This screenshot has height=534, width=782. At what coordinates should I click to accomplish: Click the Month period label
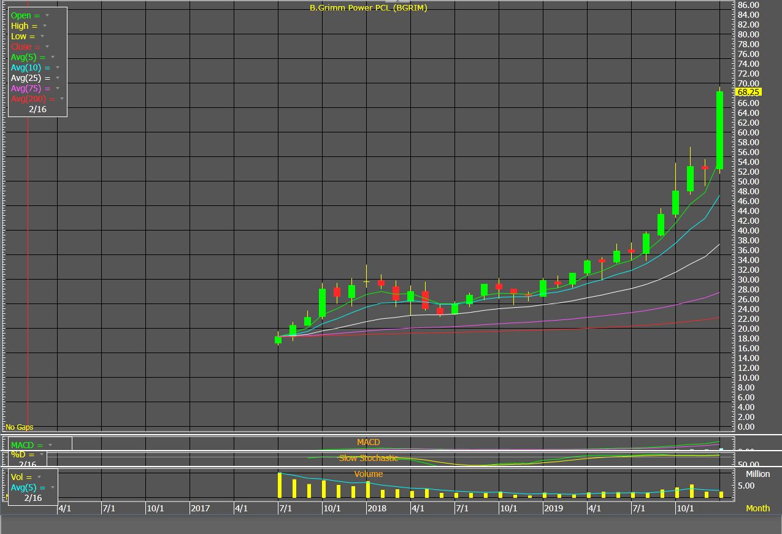pyautogui.click(x=757, y=508)
